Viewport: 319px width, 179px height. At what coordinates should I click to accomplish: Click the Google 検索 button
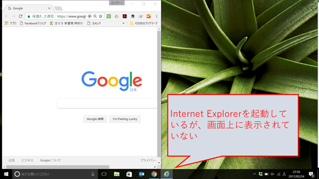[x=95, y=119]
